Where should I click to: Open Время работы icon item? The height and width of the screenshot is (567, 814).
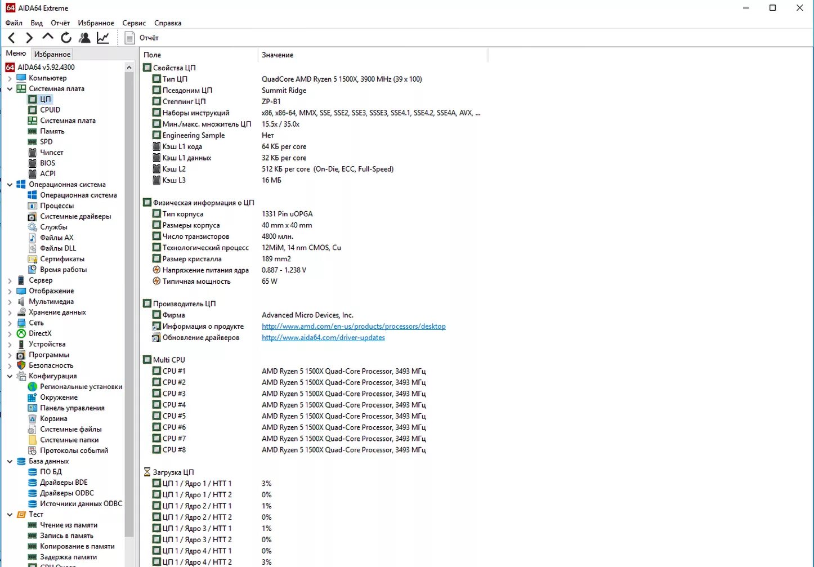tap(32, 270)
